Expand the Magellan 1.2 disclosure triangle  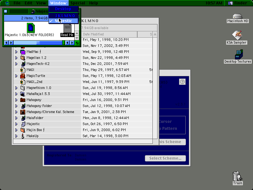[16, 58]
